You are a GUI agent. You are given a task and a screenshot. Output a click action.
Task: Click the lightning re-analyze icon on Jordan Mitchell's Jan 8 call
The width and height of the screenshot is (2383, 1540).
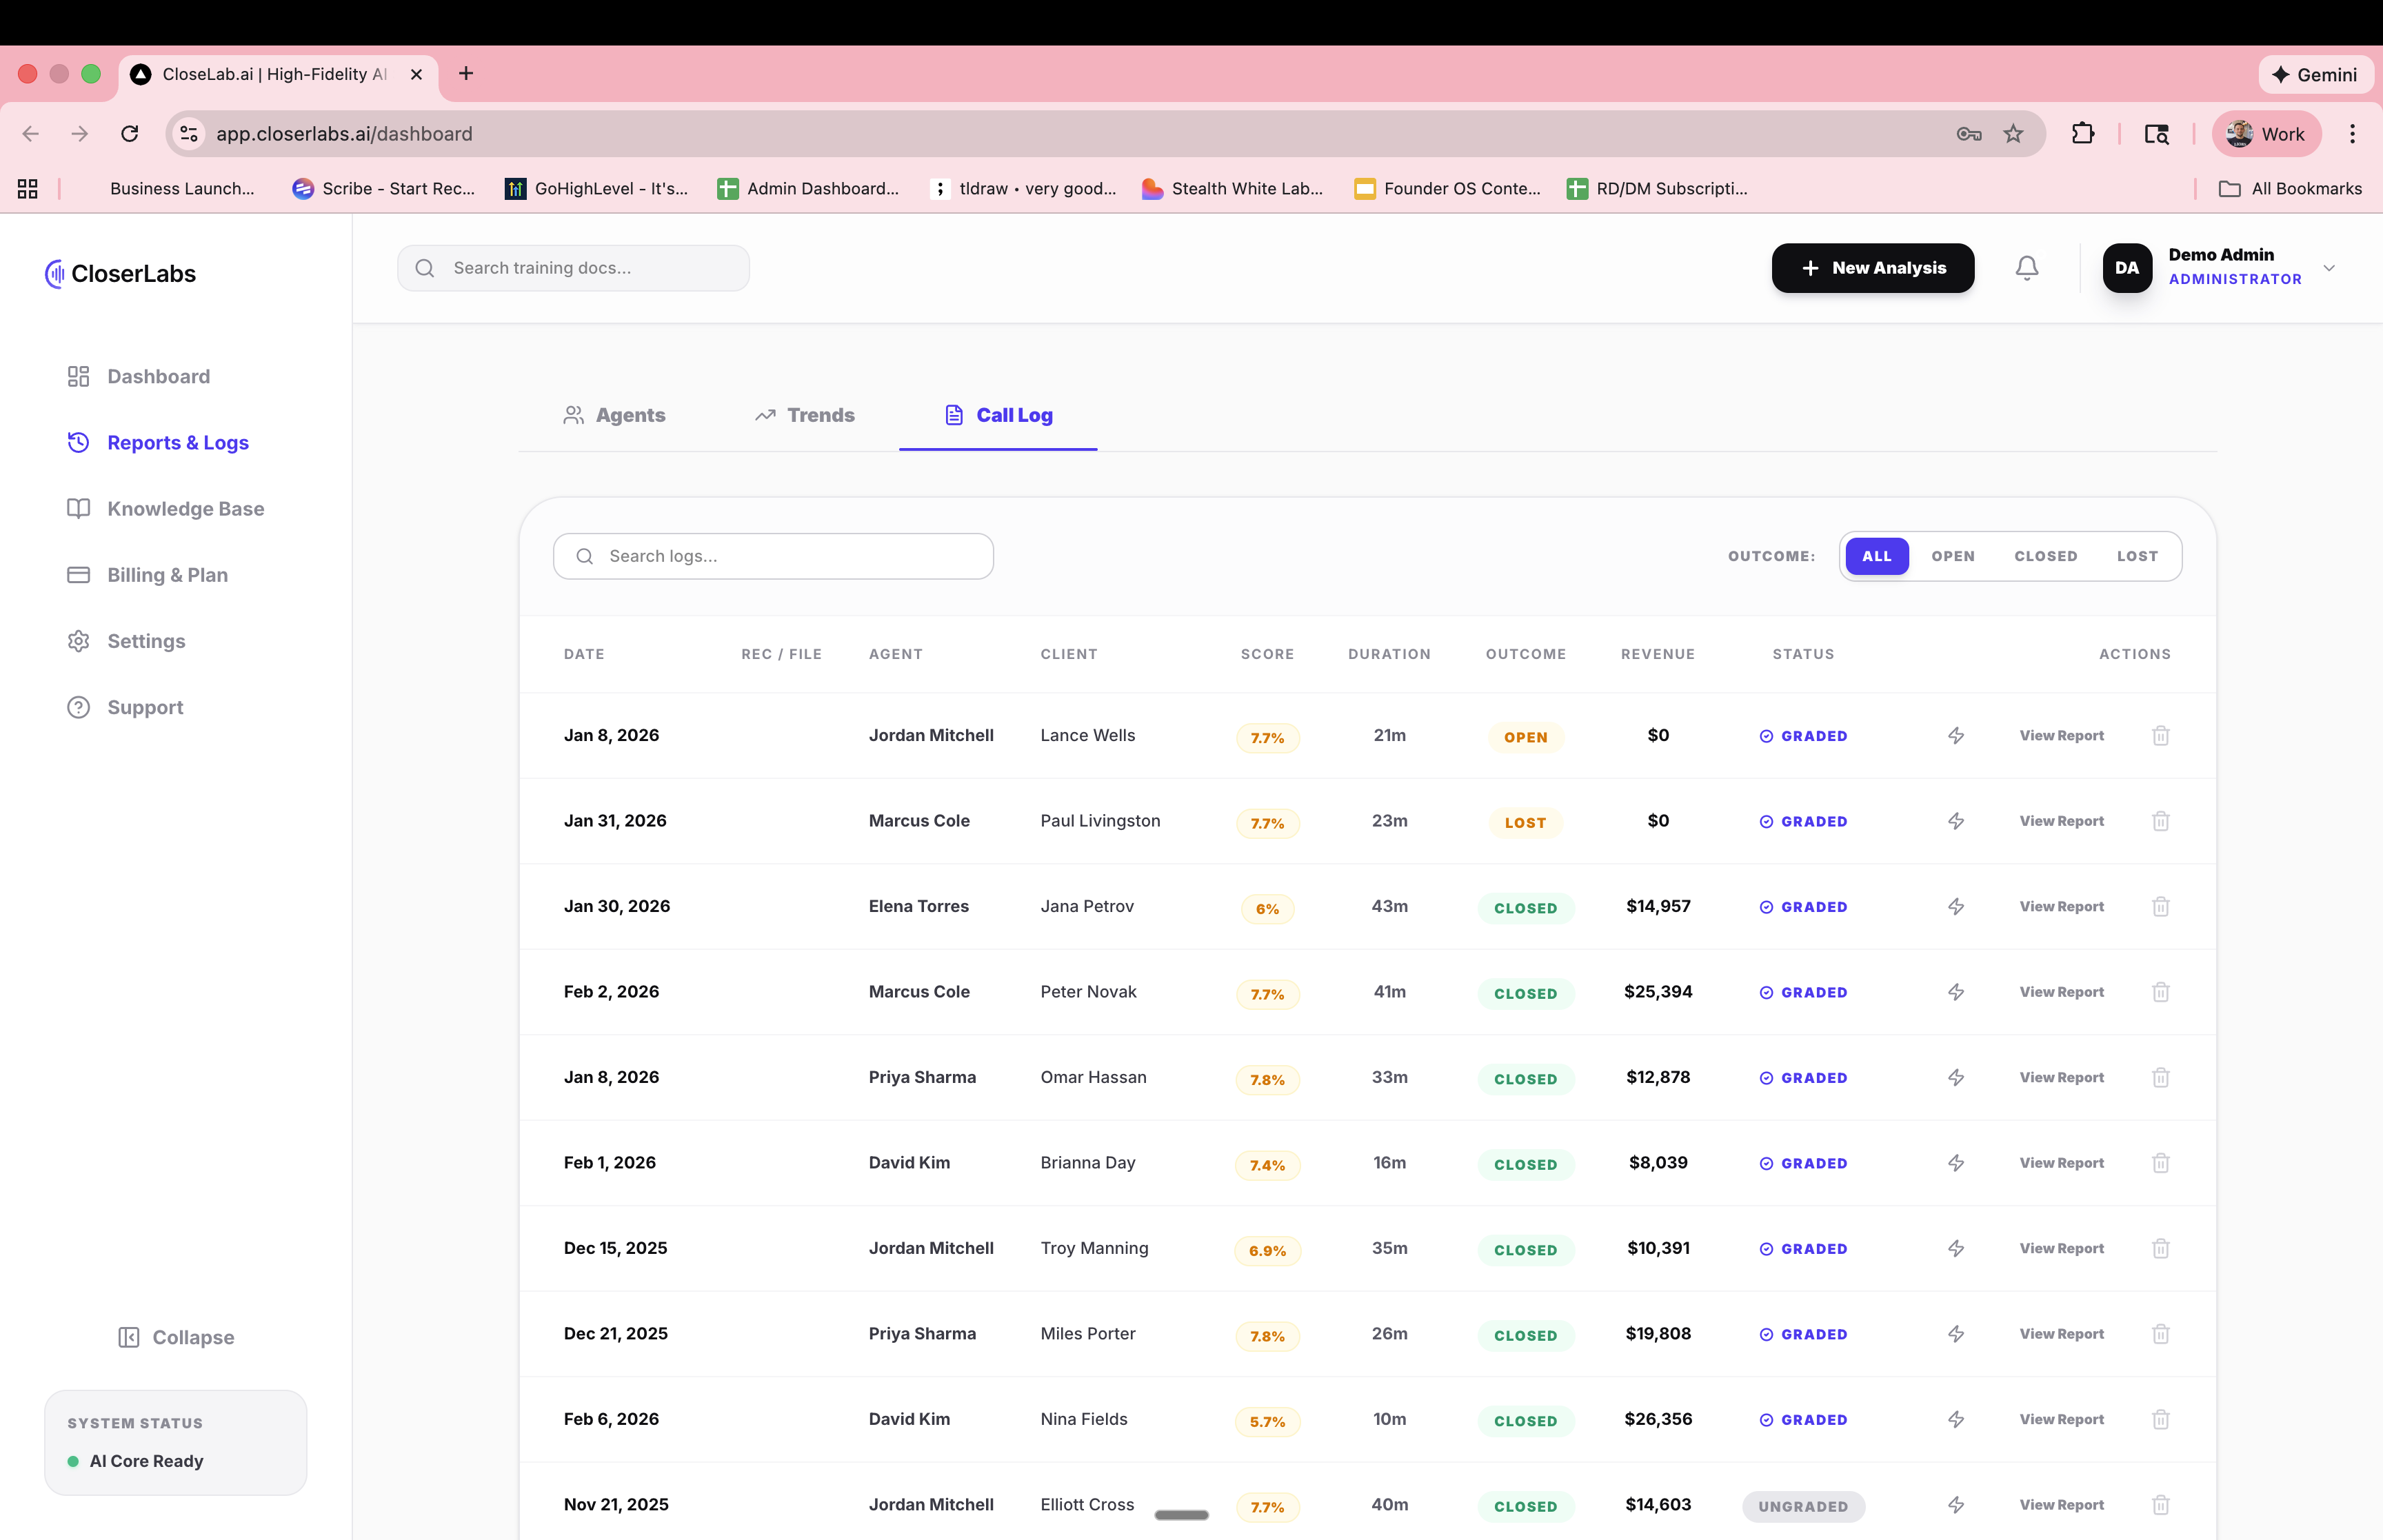(x=1955, y=735)
